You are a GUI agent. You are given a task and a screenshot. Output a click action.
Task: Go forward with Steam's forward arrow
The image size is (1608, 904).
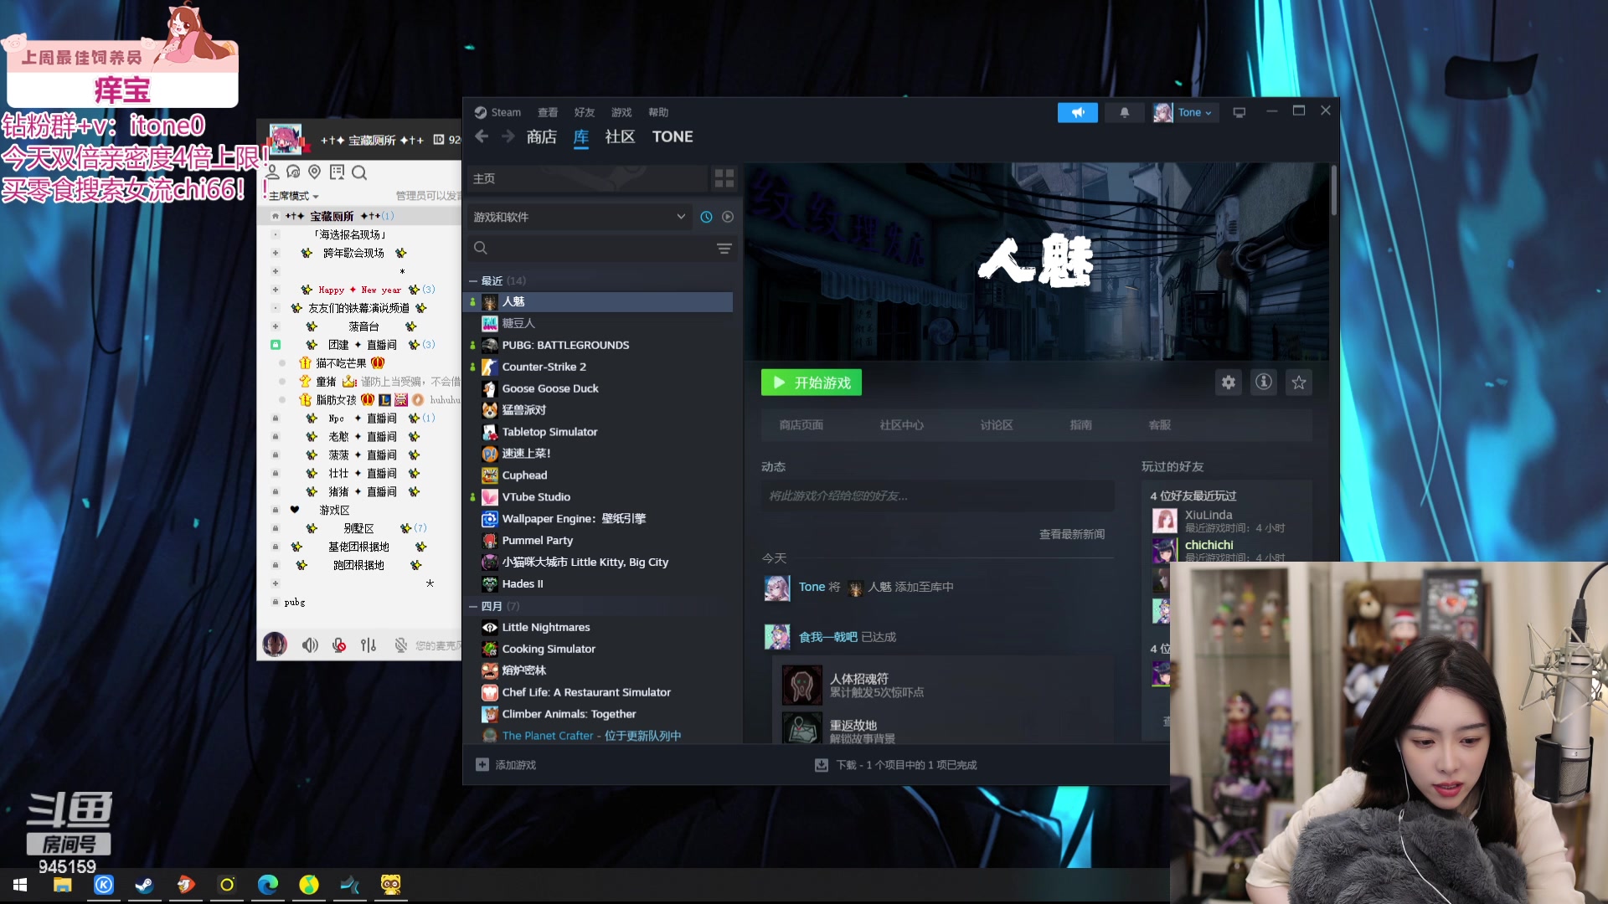pos(508,136)
